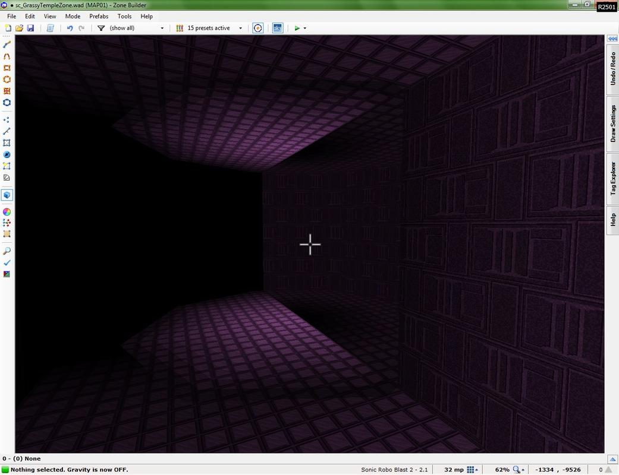Select the Draw Ellipse tool

(x=7, y=79)
